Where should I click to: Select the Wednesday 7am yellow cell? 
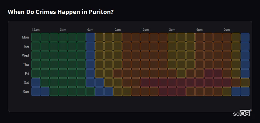point(99,55)
